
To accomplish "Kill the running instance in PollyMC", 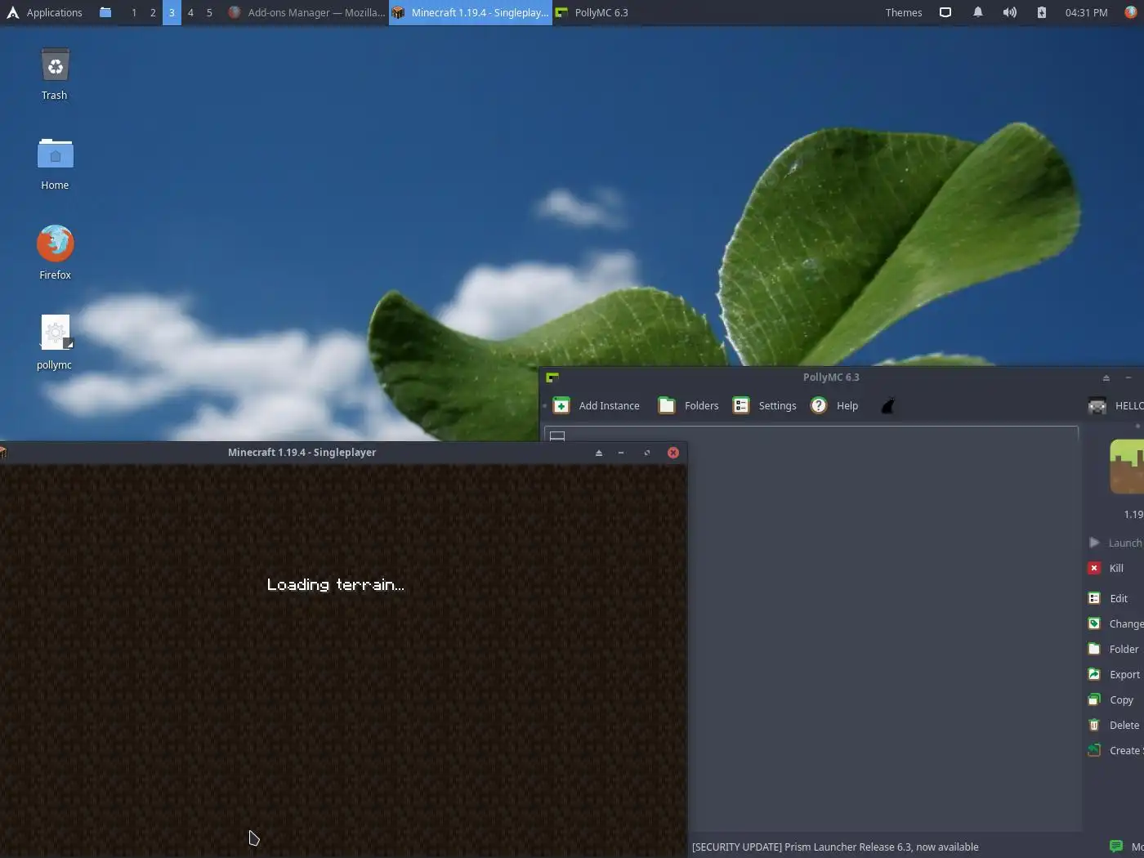I will tap(1106, 568).
